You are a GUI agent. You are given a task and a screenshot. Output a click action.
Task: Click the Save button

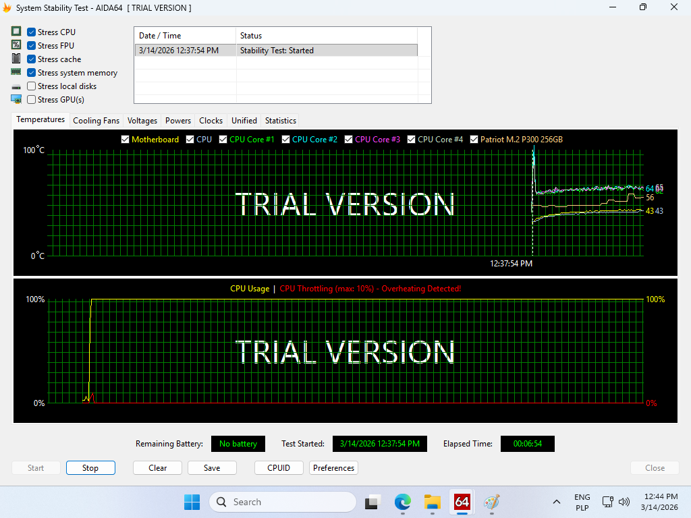pyautogui.click(x=212, y=468)
